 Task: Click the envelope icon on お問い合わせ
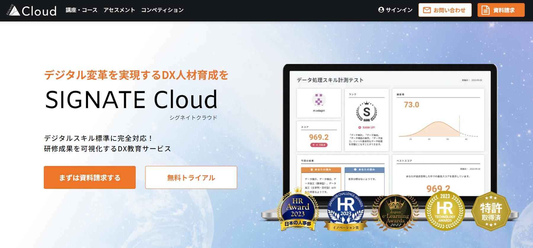click(427, 10)
